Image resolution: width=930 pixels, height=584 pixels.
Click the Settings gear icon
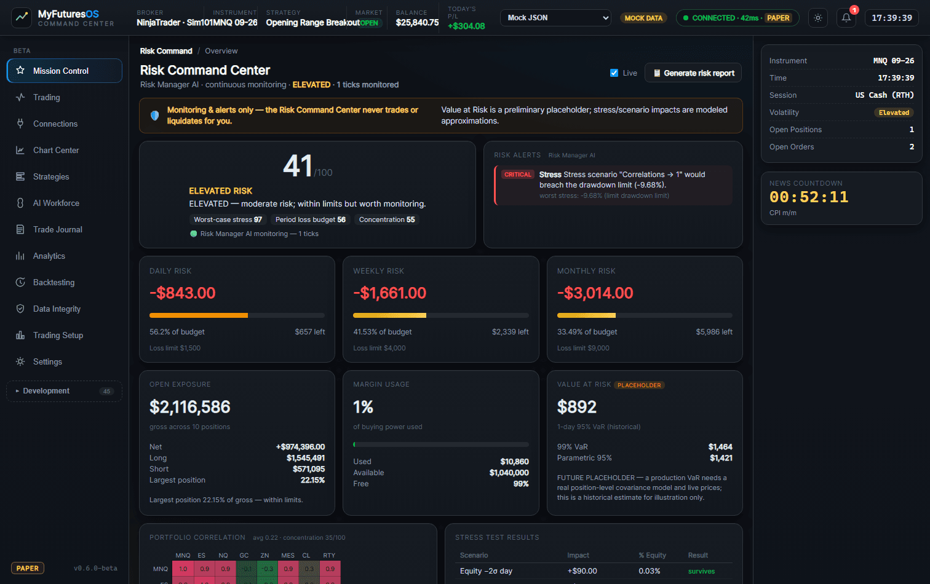(x=20, y=361)
